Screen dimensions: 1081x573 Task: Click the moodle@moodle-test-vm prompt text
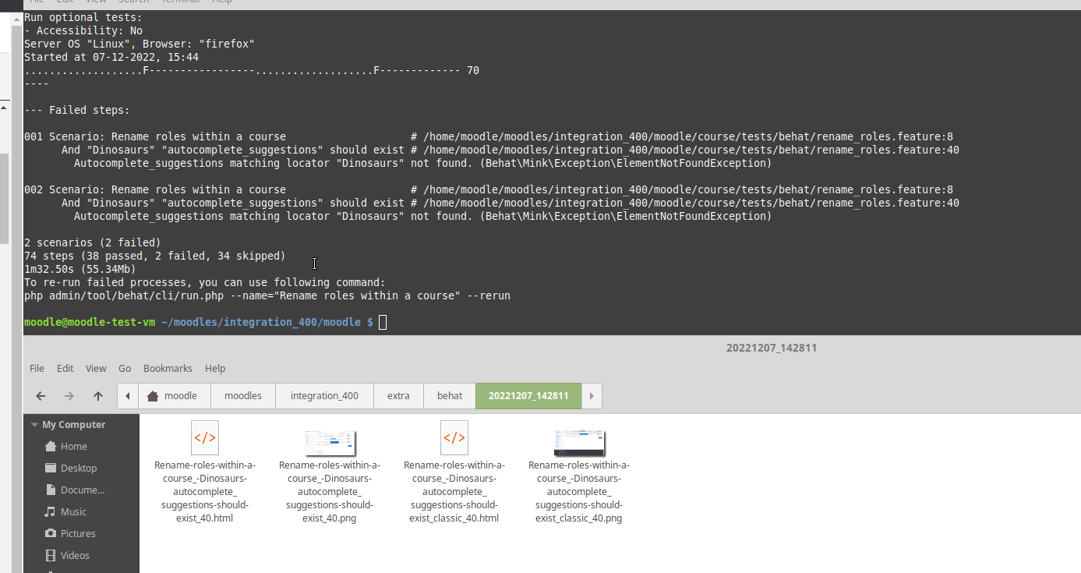[90, 322]
